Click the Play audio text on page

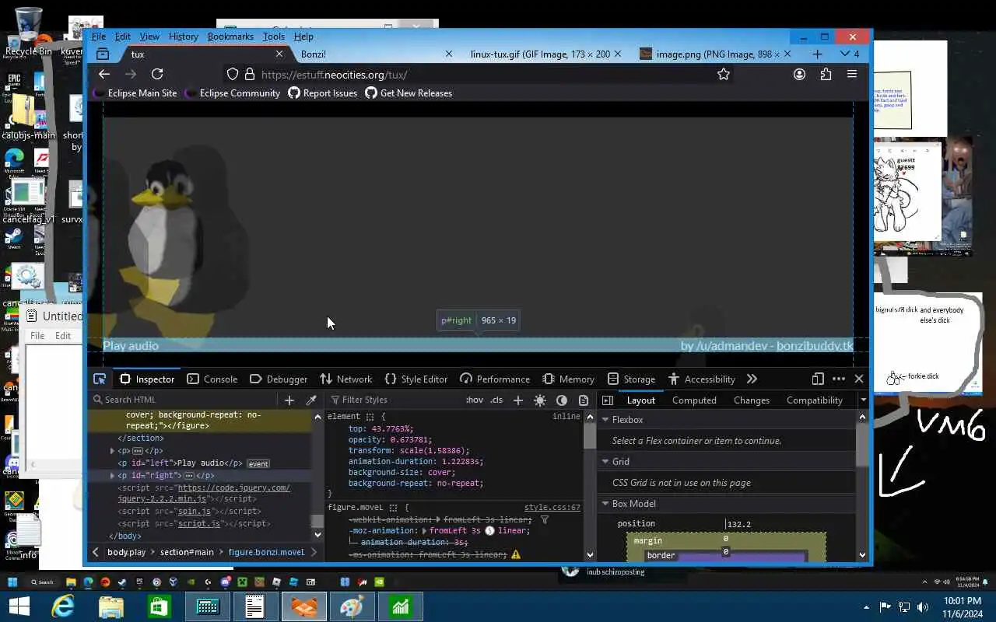pyautogui.click(x=131, y=345)
